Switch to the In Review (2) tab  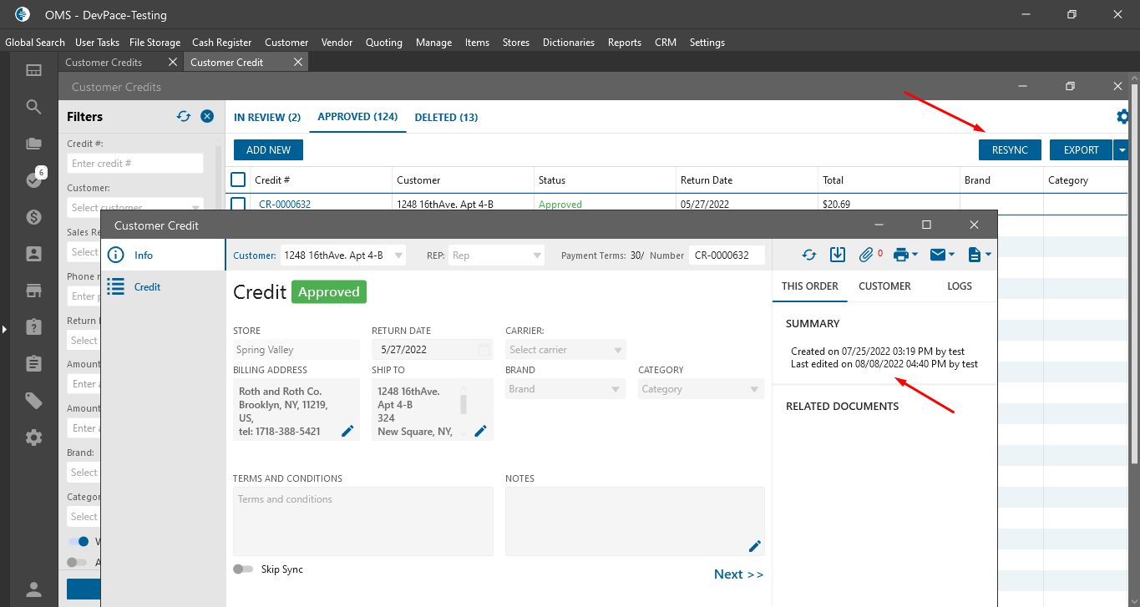coord(267,118)
